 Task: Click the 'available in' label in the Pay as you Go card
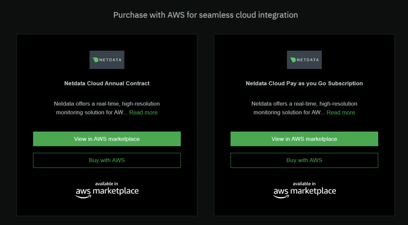click(304, 183)
